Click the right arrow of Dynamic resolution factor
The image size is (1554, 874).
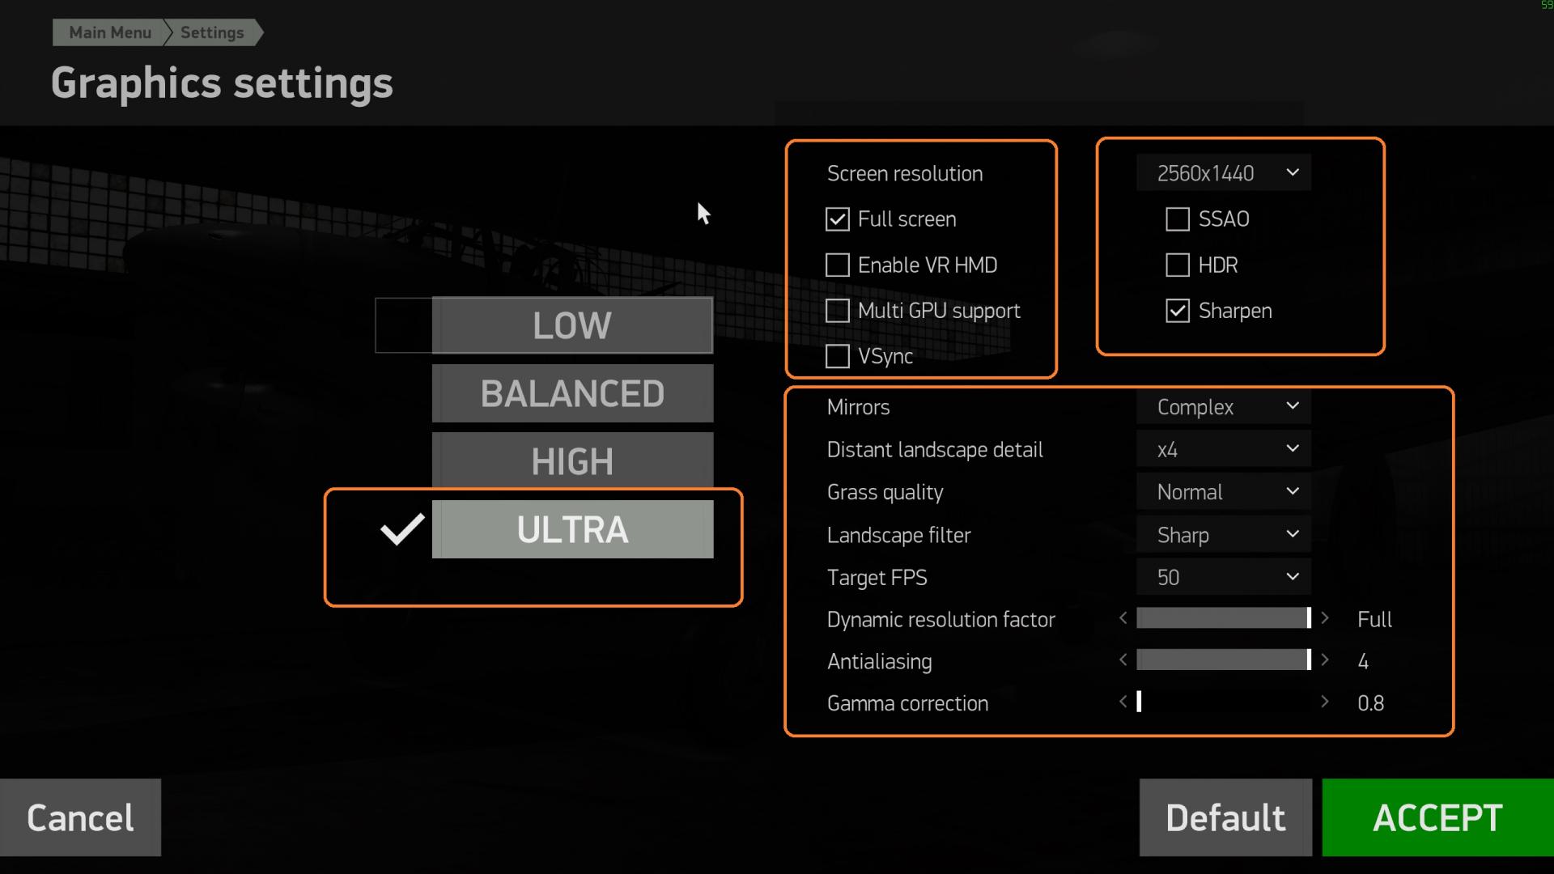click(1325, 618)
